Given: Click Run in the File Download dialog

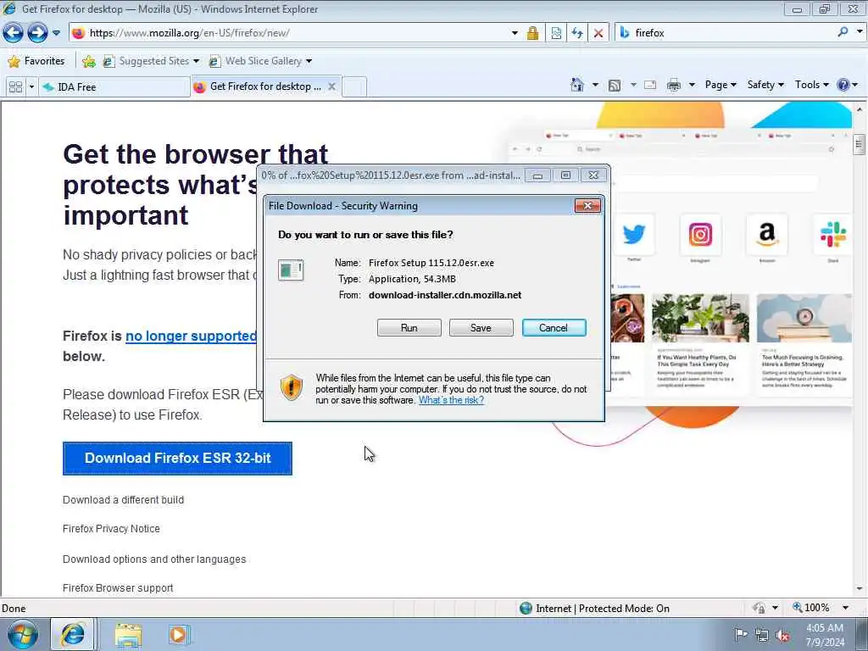Looking at the screenshot, I should coord(409,328).
